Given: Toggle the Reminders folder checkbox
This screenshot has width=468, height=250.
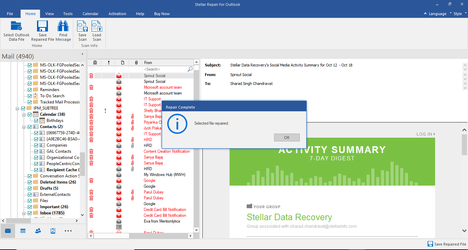Looking at the screenshot, I should point(29,90).
